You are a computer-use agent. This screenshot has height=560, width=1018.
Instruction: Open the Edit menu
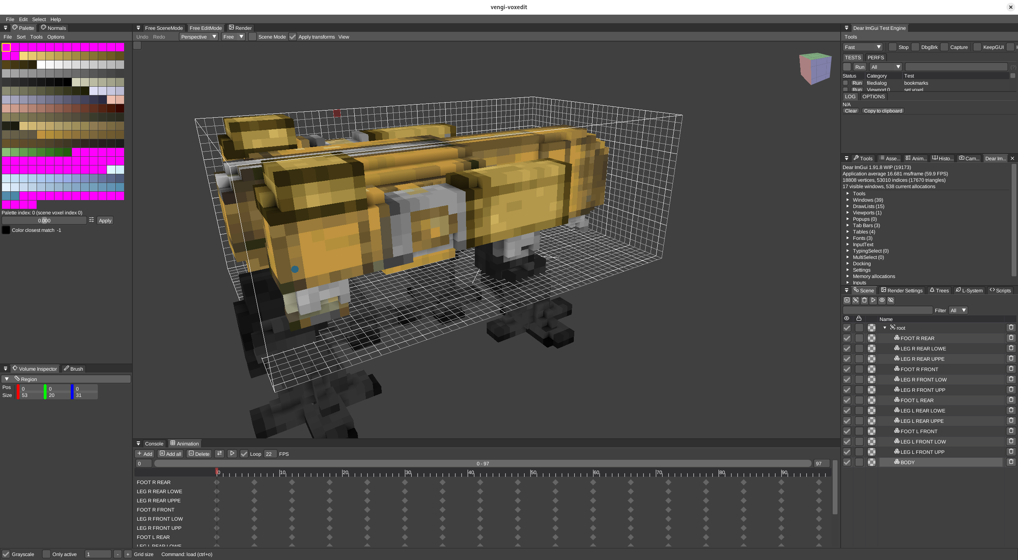(x=23, y=19)
